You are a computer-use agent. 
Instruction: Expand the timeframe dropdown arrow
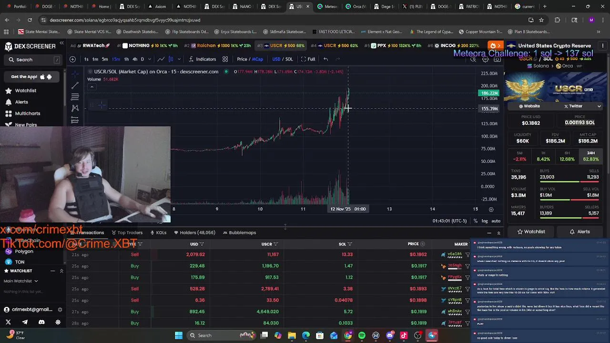(150, 59)
